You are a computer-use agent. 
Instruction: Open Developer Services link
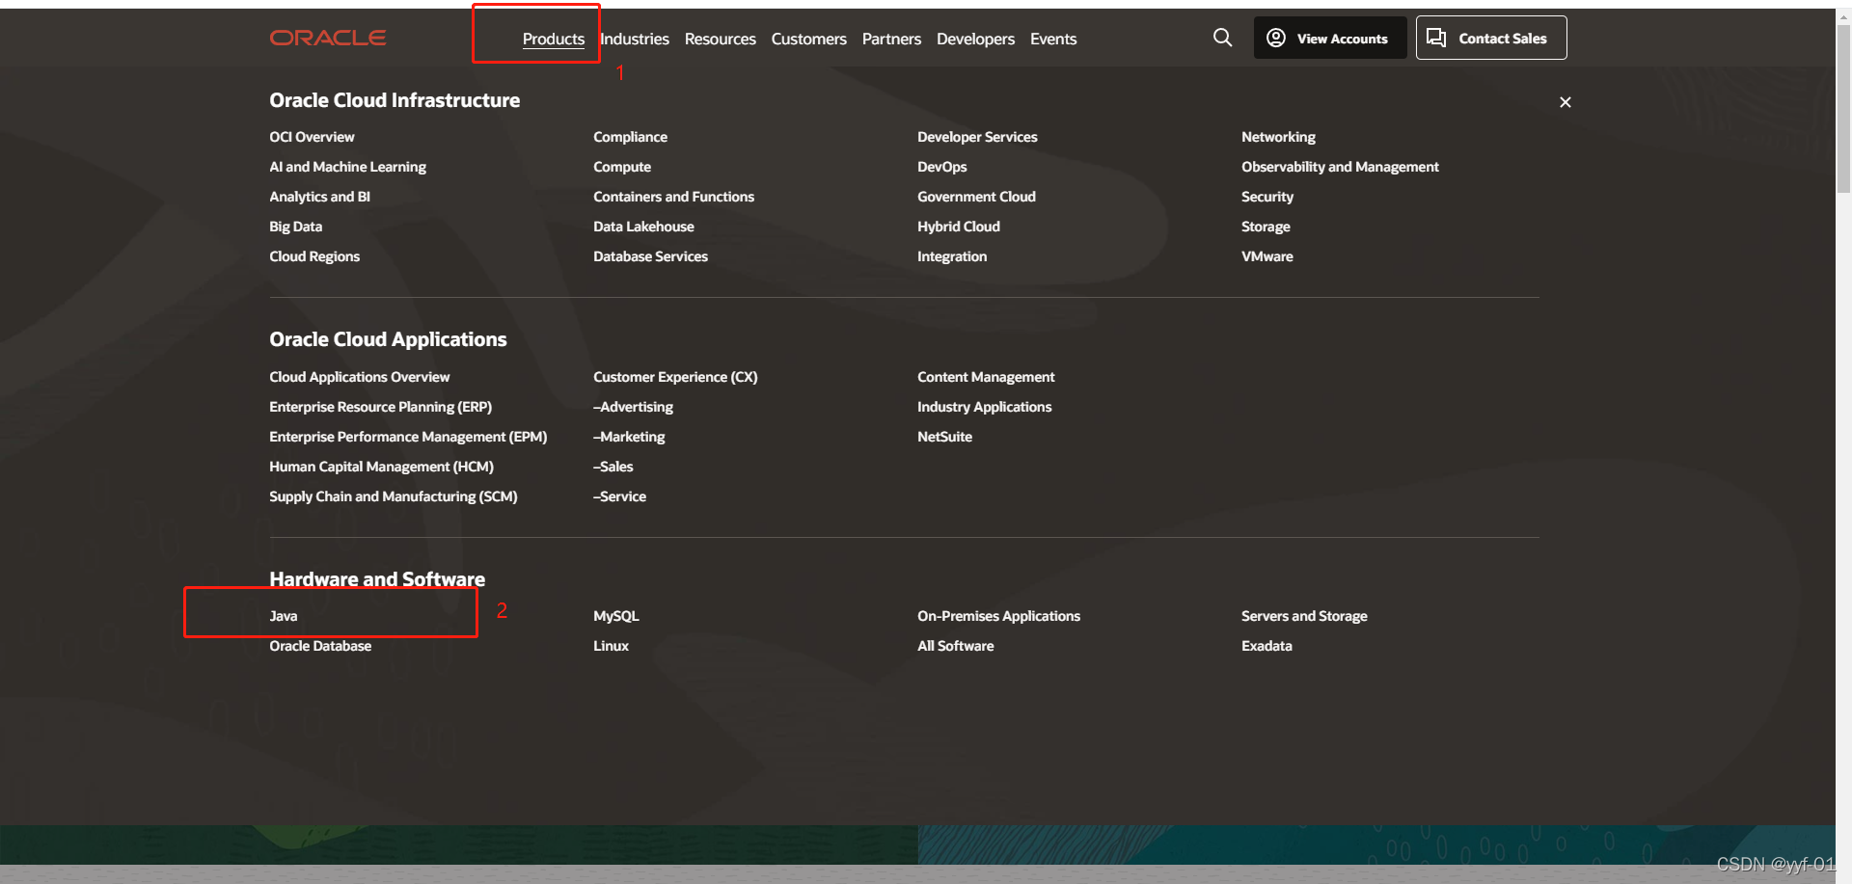coord(977,137)
